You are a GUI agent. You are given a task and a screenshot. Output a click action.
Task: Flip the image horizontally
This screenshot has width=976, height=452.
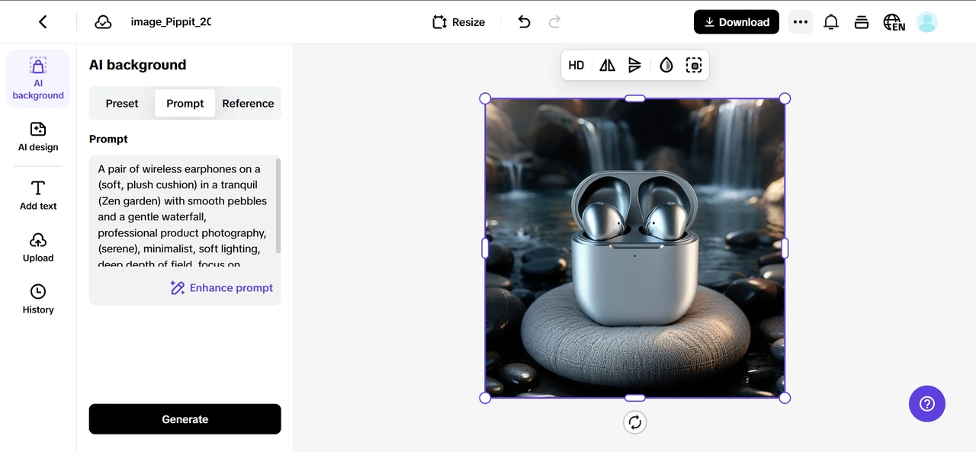607,66
